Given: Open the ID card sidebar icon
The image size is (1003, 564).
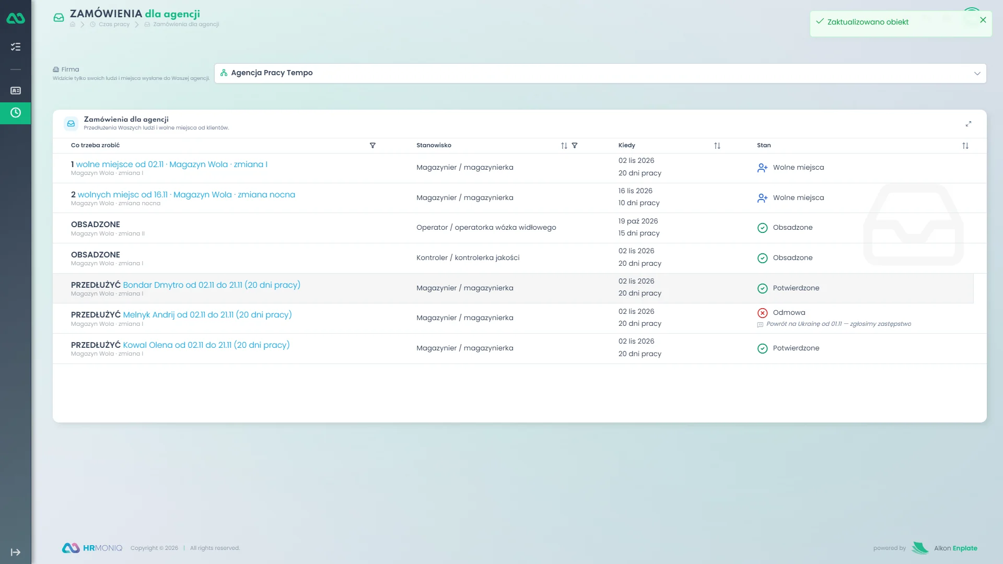Looking at the screenshot, I should [x=16, y=91].
